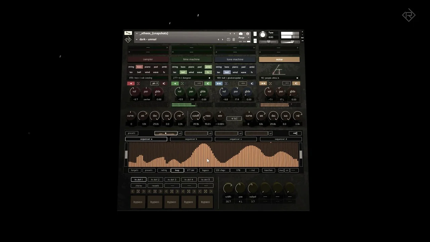Go to previous instrument beside _atheos_ name
430x242 pixels.
click(230, 34)
